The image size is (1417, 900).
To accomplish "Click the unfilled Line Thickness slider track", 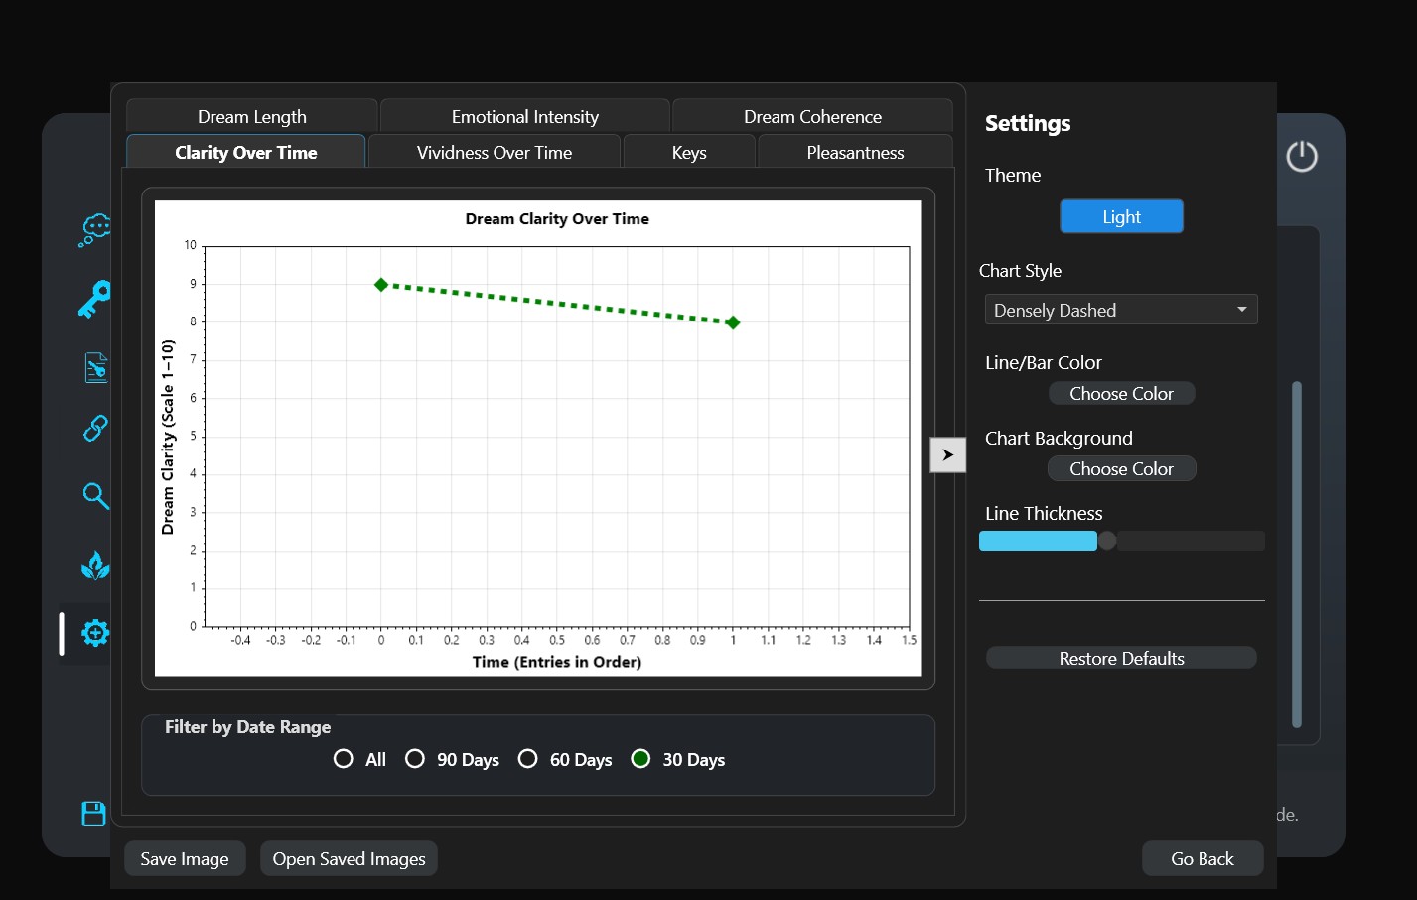I will 1191,541.
